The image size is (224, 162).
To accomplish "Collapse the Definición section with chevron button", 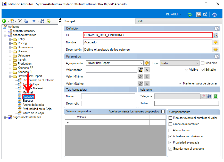I will (x=217, y=28).
